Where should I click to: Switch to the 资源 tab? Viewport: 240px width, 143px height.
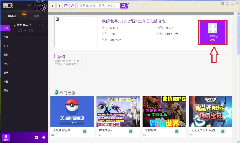pyautogui.click(x=36, y=16)
